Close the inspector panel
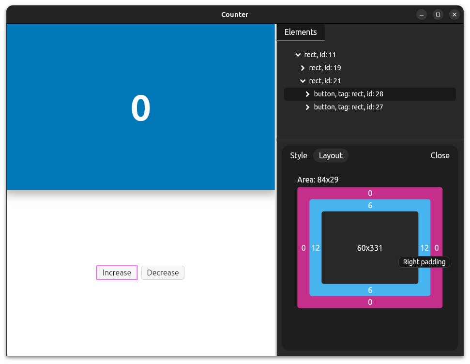 (x=440, y=155)
